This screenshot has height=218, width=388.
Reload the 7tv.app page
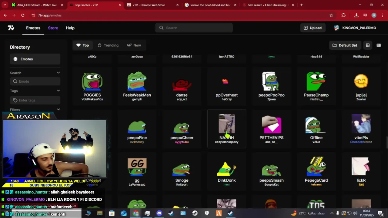click(x=23, y=15)
